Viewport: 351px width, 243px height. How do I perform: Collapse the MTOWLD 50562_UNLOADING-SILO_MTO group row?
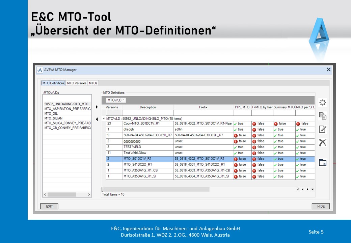click(104, 119)
